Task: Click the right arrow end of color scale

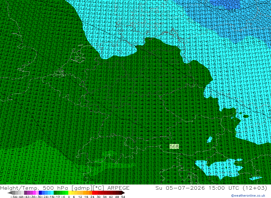Action: pyautogui.click(x=123, y=193)
